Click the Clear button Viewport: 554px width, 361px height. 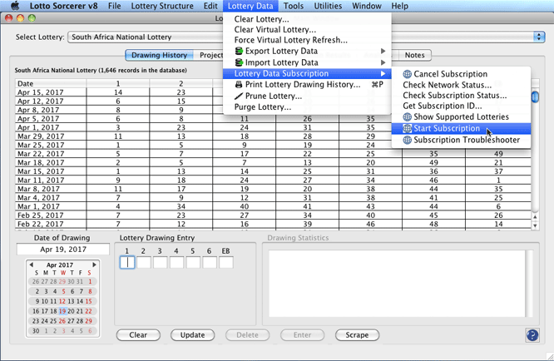138,335
